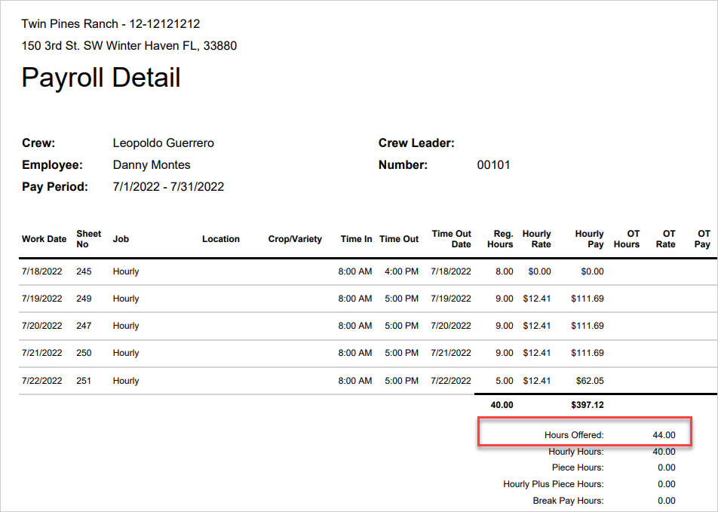Click sheet number '251'
Viewport: 718px width, 512px height.
(84, 381)
